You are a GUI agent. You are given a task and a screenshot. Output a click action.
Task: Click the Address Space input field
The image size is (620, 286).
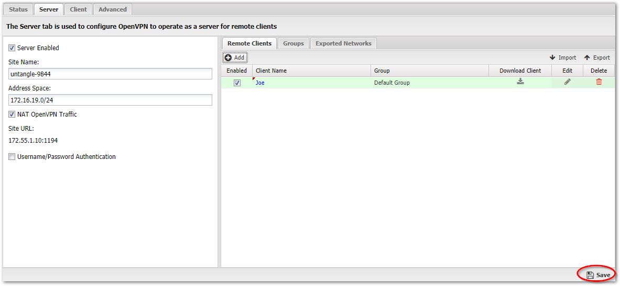(x=110, y=100)
